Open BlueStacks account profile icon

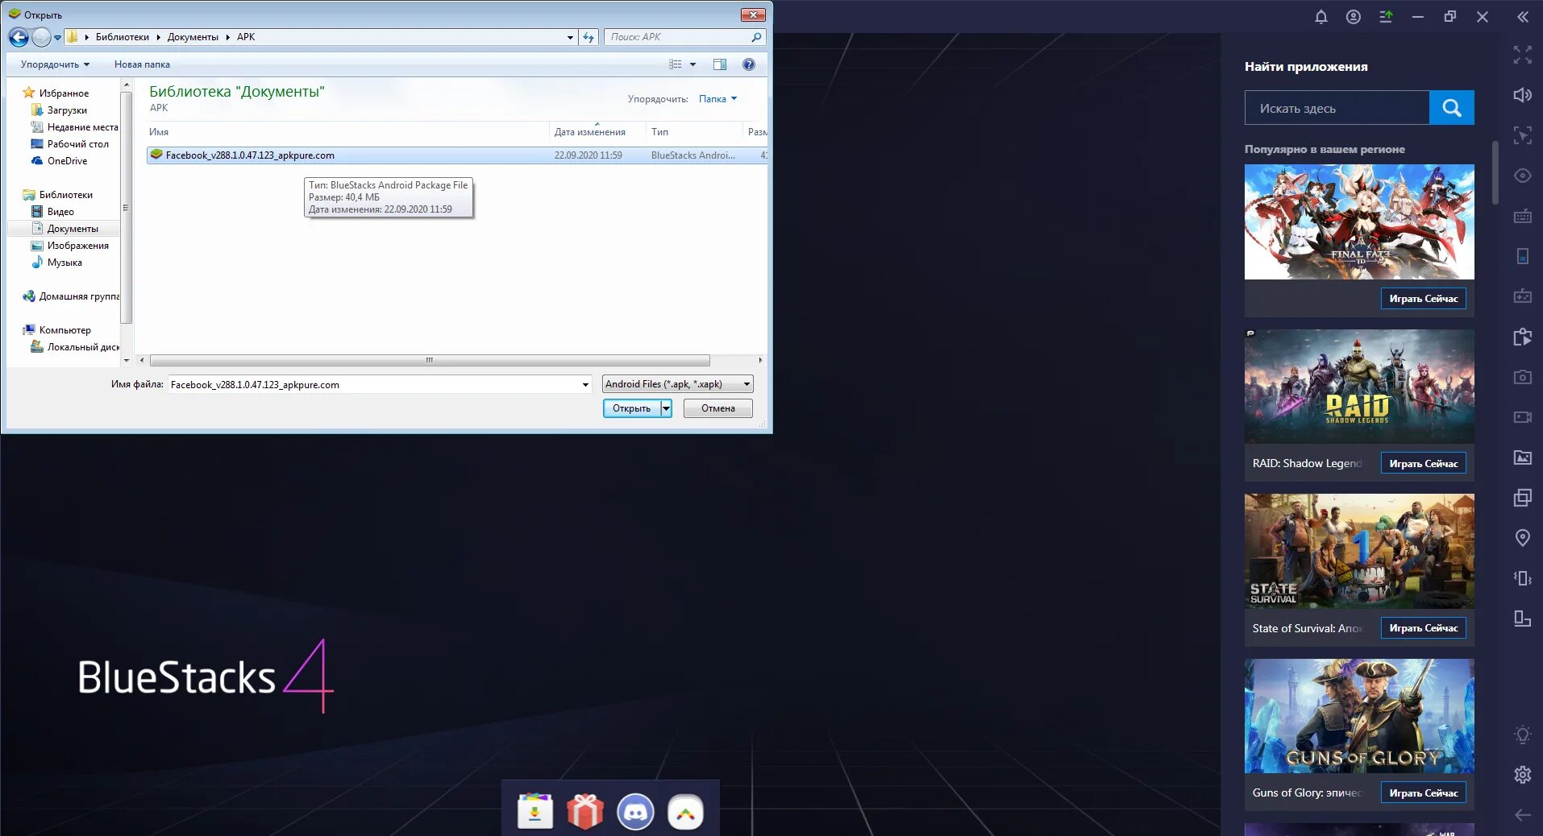1354,17
